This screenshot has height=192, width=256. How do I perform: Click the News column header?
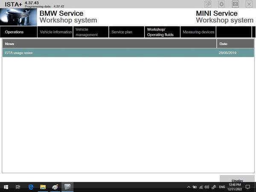click(x=109, y=44)
